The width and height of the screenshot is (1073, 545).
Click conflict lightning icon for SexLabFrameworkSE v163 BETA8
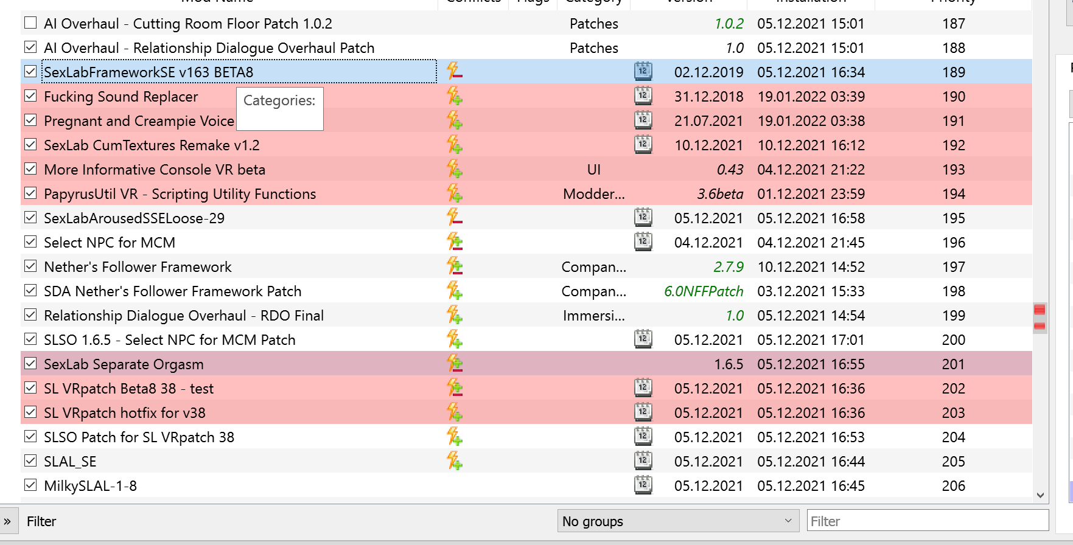click(454, 72)
